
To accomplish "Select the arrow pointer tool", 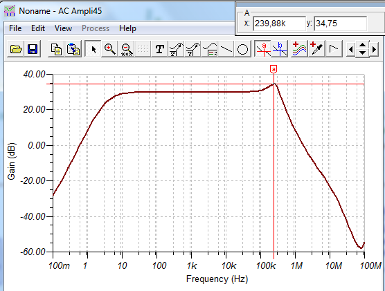I will click(93, 49).
